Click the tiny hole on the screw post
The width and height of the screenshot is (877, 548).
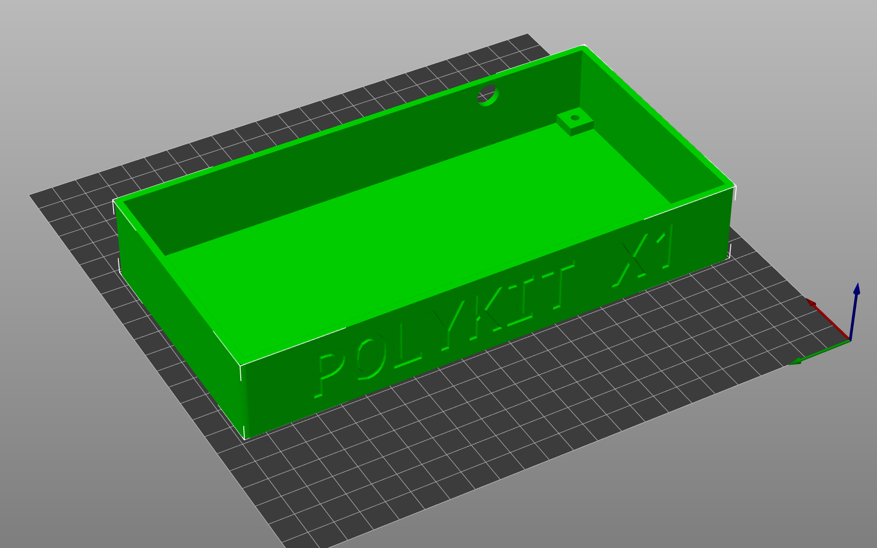click(575, 118)
